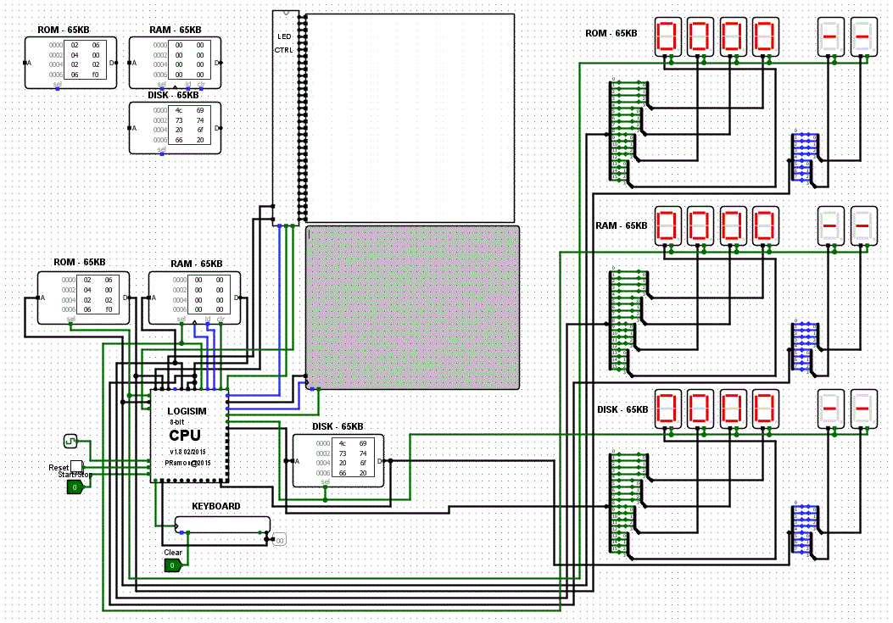Select the DISK - 65KB memory beside the CPU
This screenshot has width=893, height=623.
tap(338, 460)
